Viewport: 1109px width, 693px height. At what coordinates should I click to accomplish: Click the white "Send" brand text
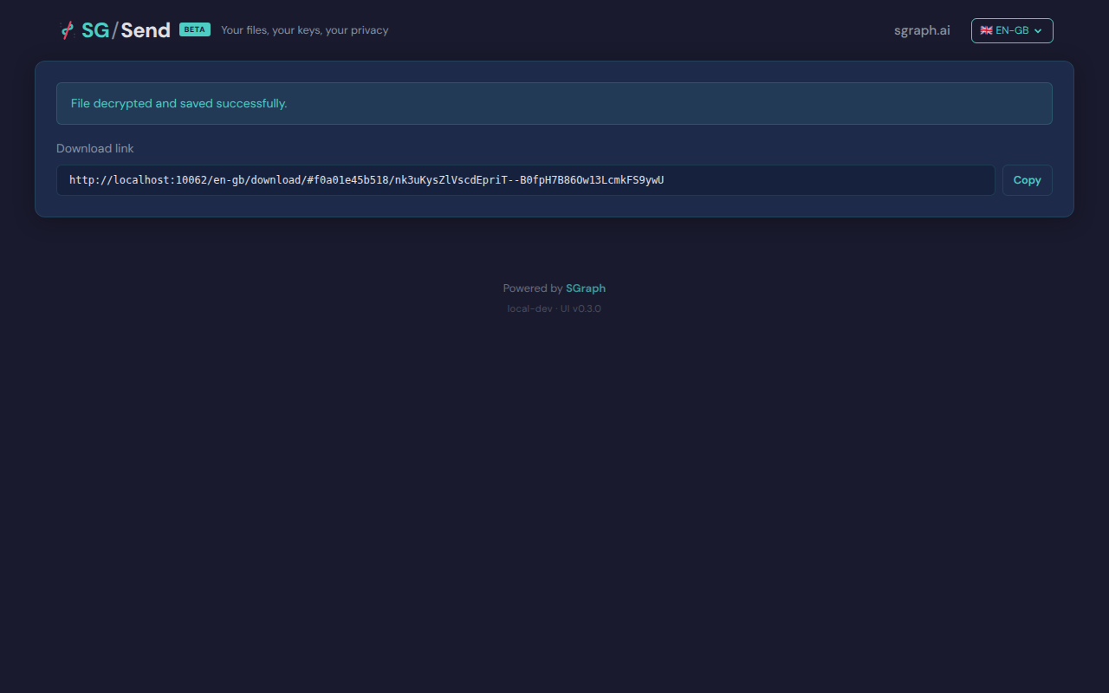tap(146, 30)
